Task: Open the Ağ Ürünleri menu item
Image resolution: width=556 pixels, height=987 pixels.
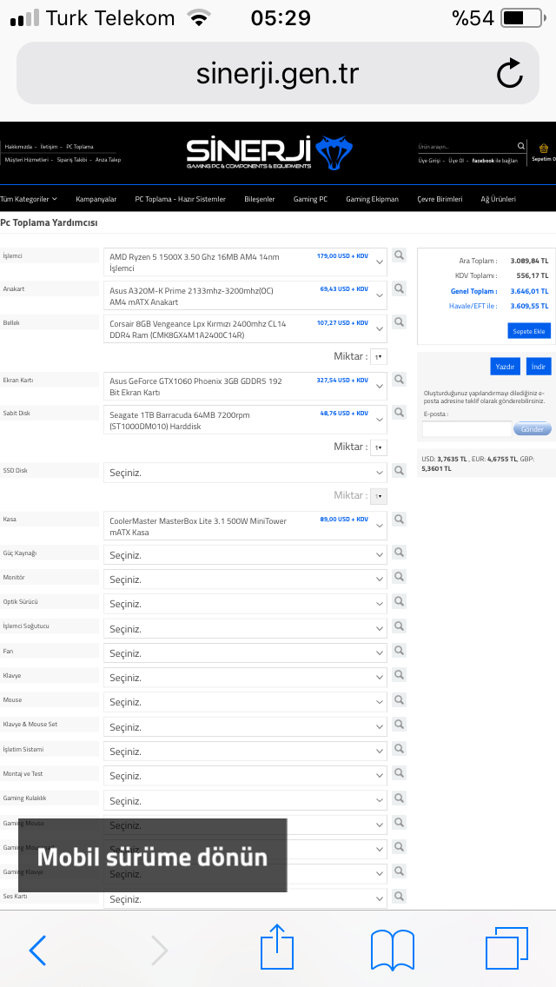Action: point(498,199)
